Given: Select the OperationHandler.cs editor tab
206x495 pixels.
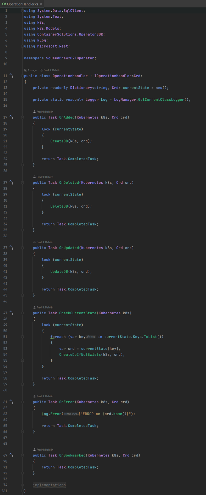Looking at the screenshot, I should pos(22,4).
